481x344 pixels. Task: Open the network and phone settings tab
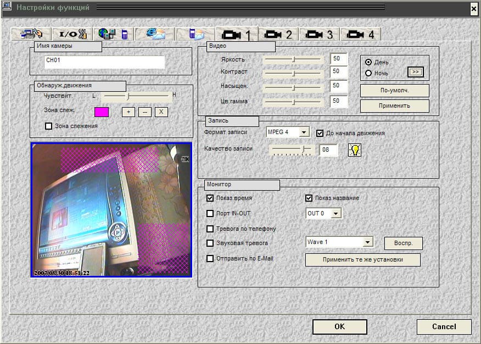coord(112,34)
